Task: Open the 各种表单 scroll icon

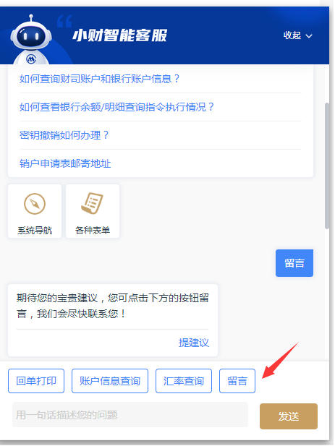Action: click(x=92, y=203)
